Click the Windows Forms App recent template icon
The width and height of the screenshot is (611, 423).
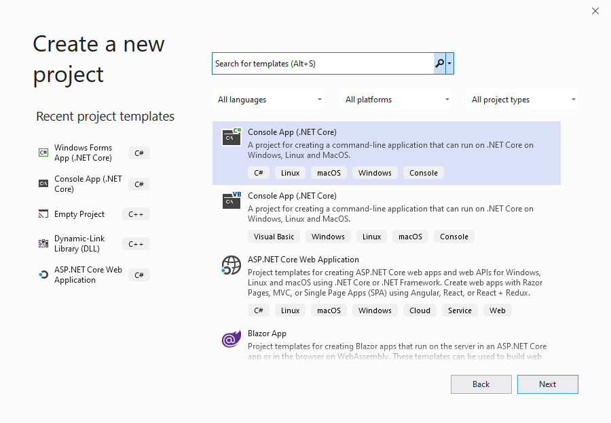point(43,153)
